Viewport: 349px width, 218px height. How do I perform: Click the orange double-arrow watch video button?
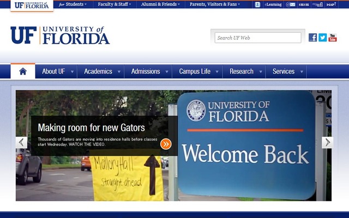(x=166, y=144)
